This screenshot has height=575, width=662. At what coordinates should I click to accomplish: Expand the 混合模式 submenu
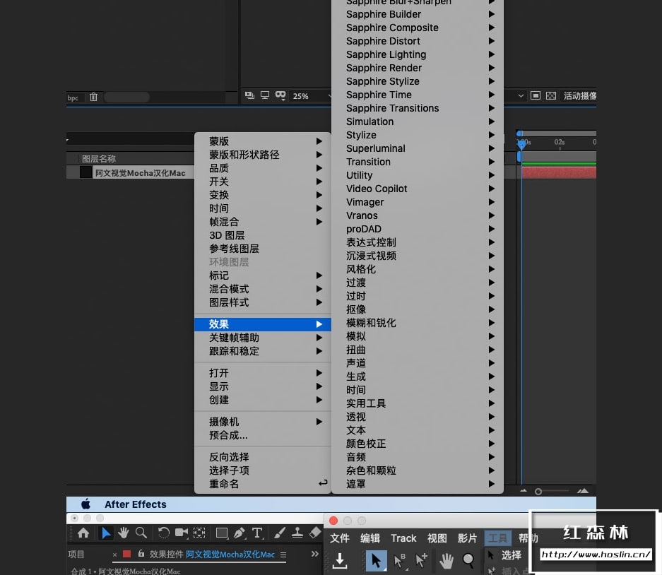click(263, 289)
